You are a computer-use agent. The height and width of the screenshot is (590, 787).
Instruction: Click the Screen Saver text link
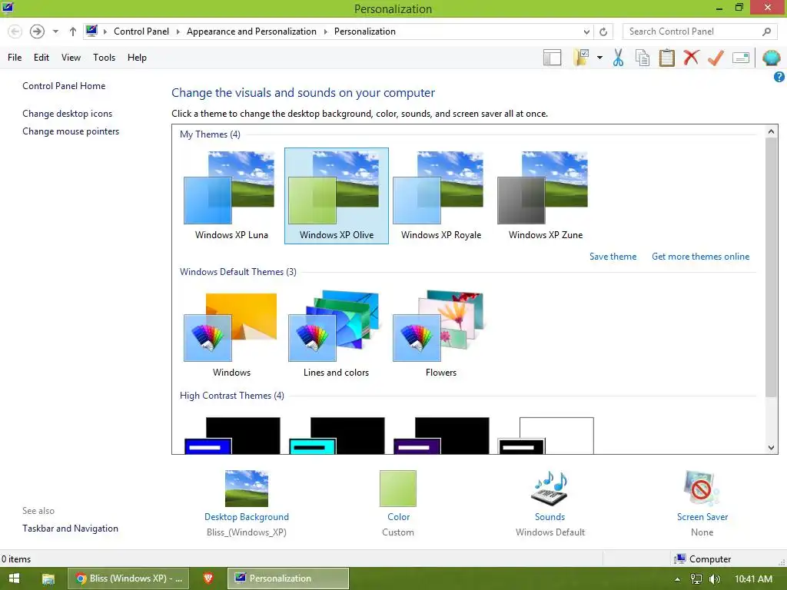click(702, 517)
